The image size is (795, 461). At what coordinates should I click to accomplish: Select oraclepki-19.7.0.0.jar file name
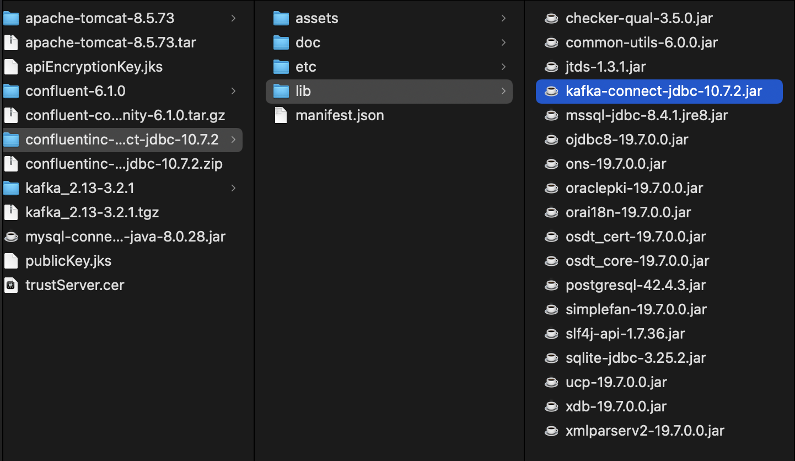pos(634,188)
